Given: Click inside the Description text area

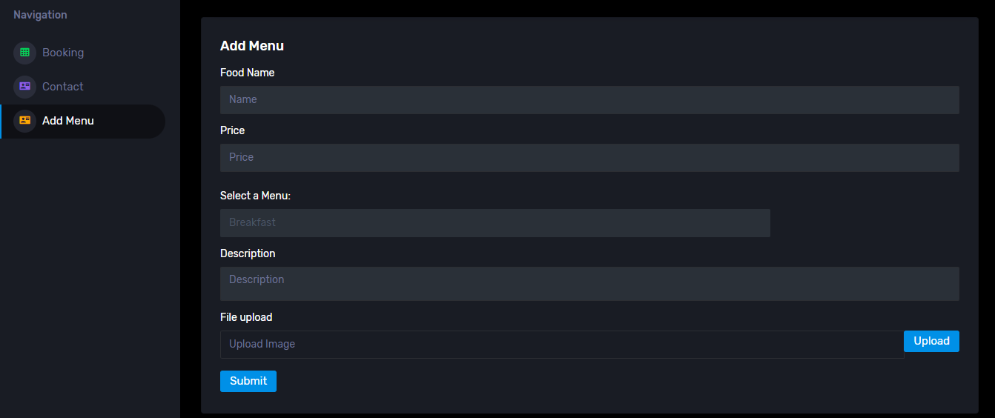Looking at the screenshot, I should (589, 283).
